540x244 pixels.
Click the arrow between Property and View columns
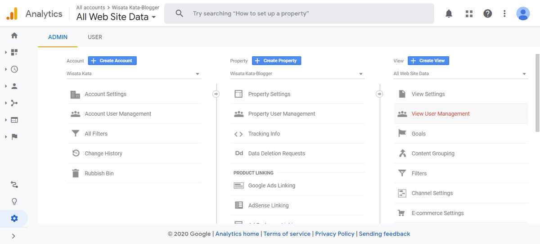pos(379,94)
